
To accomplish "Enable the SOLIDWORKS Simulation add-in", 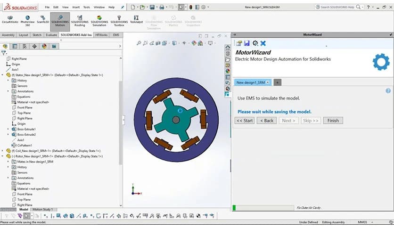I will 99,21.
